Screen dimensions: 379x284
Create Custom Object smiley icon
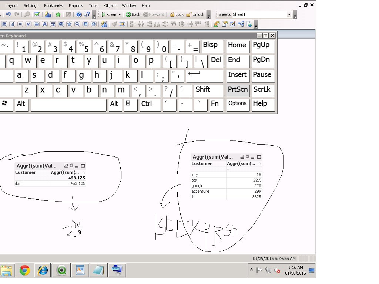(94, 24)
